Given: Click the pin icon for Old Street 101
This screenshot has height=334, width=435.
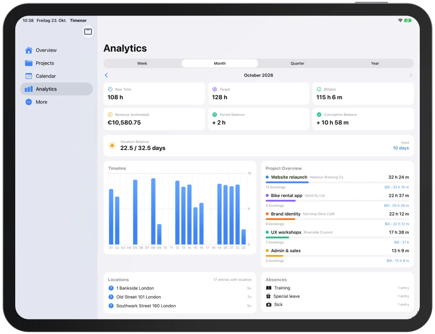Looking at the screenshot, I should (x=111, y=297).
